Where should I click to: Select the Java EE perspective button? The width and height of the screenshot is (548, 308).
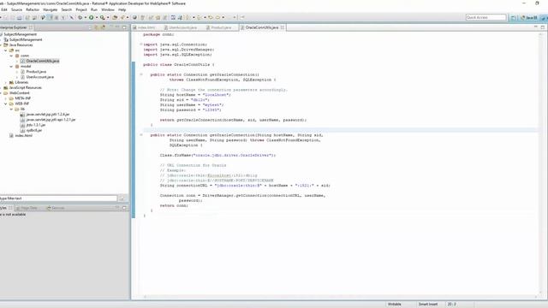pos(529,17)
